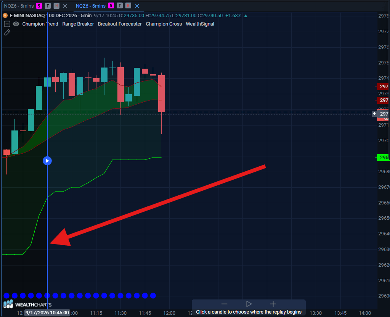
Task: Open the Range Breaker indicator label
Action: 78,24
